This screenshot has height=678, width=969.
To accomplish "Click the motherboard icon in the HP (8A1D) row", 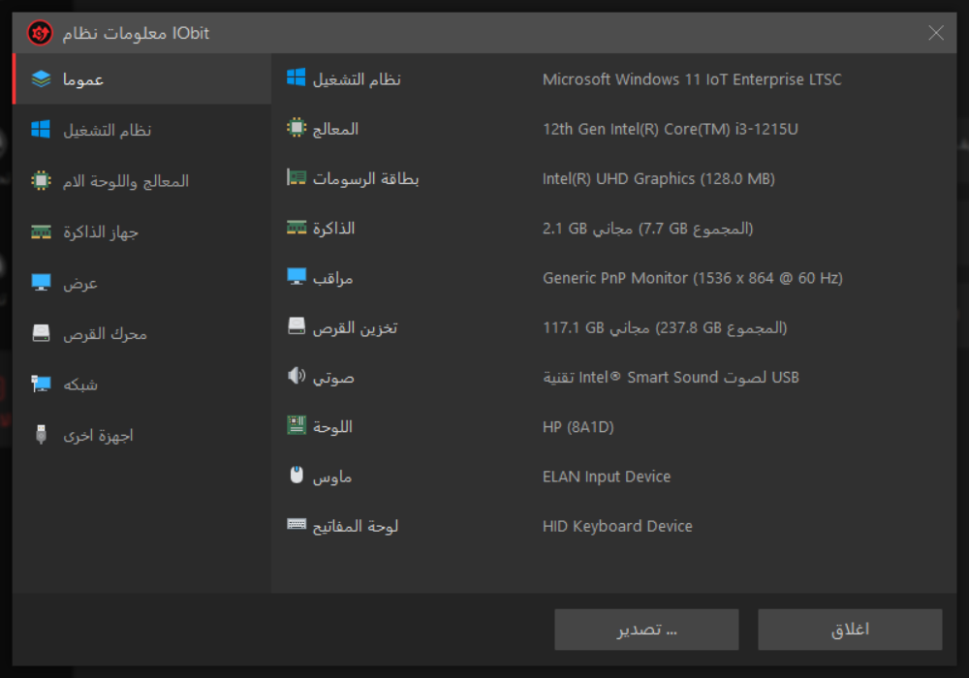I will 297,425.
